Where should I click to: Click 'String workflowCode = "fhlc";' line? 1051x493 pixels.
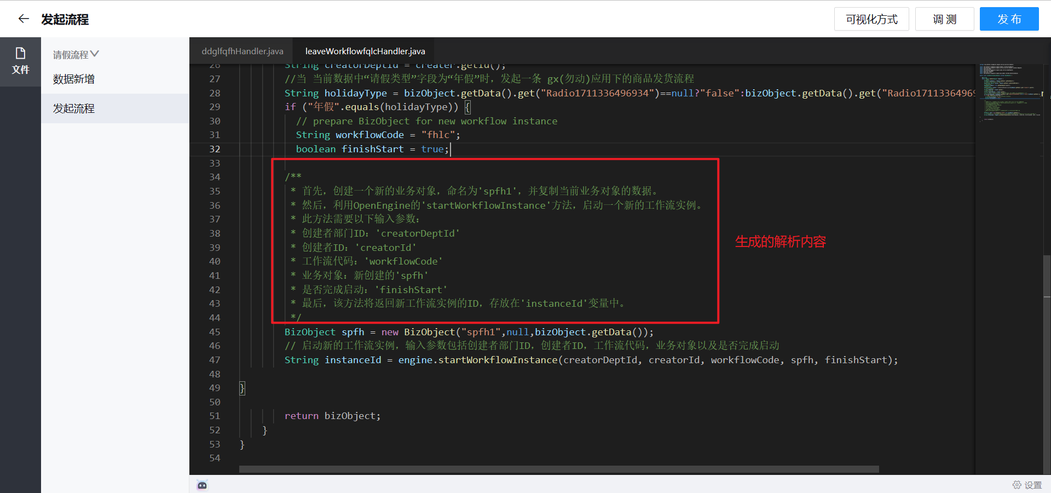click(378, 135)
